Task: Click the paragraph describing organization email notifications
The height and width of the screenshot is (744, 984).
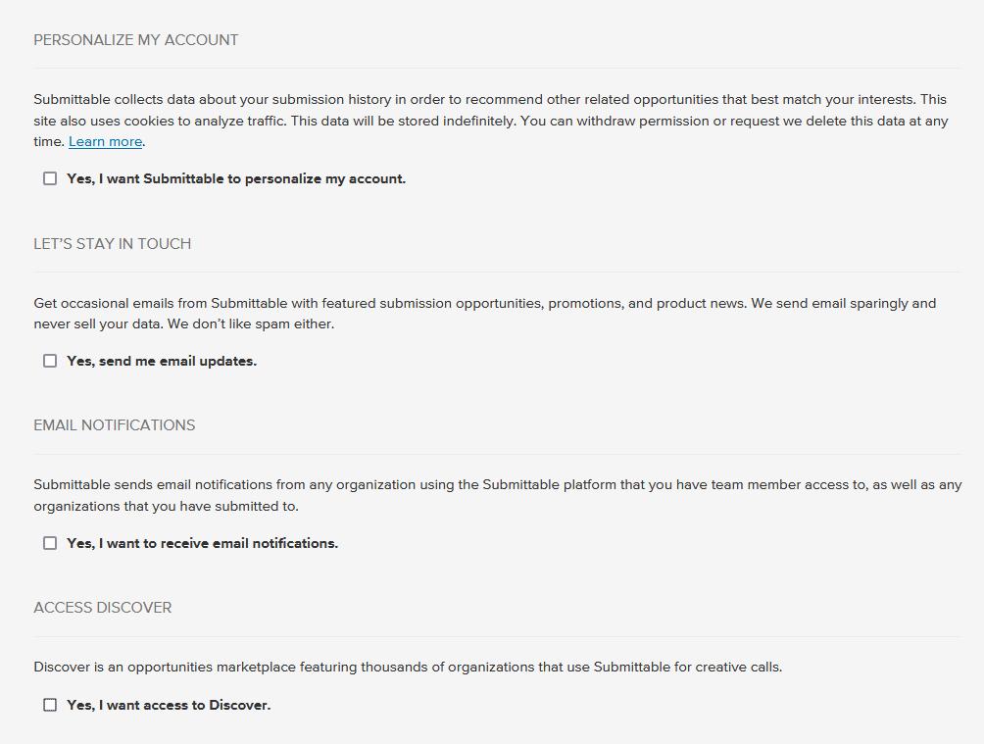Action: (x=497, y=495)
